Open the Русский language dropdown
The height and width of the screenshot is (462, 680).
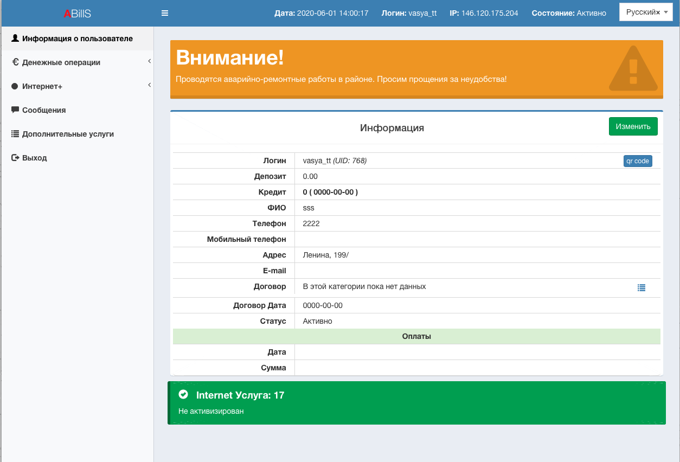click(x=646, y=12)
